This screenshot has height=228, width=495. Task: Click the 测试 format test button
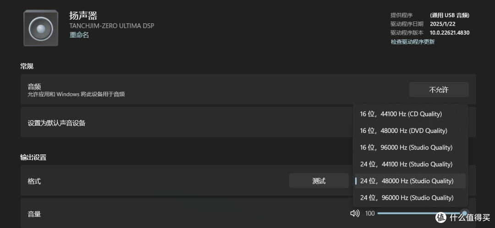319,181
